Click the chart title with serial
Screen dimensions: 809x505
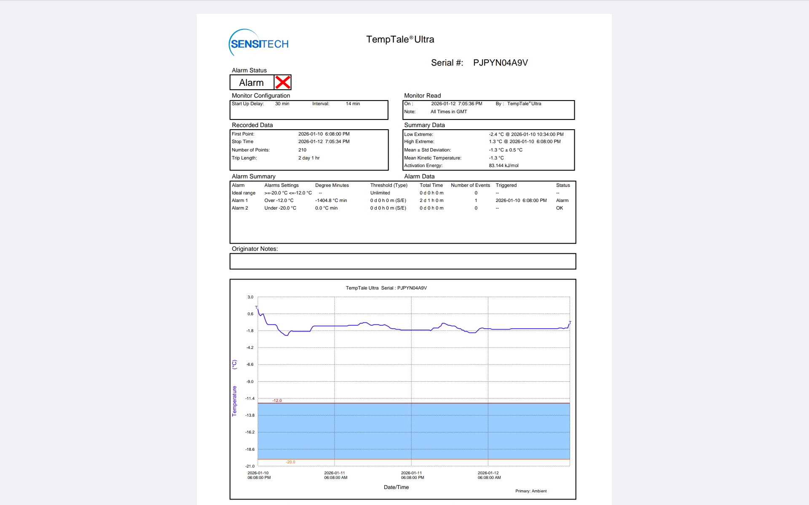[x=386, y=288]
